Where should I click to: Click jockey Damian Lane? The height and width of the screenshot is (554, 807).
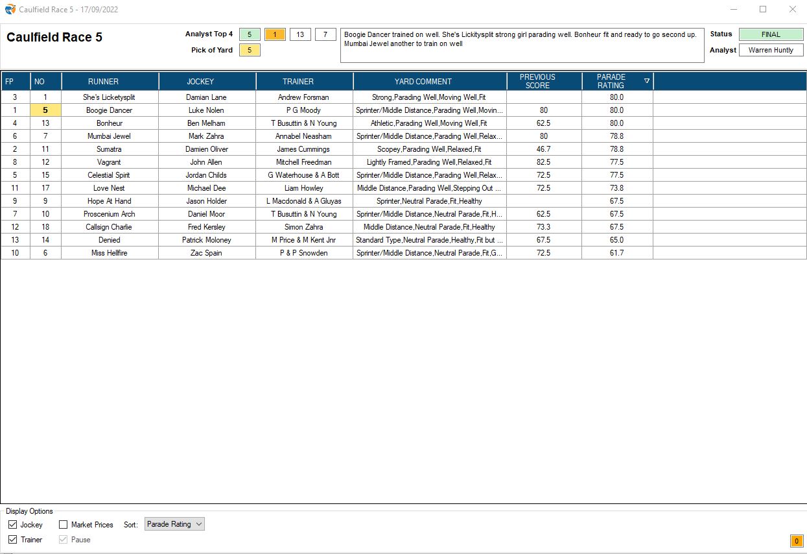207,97
